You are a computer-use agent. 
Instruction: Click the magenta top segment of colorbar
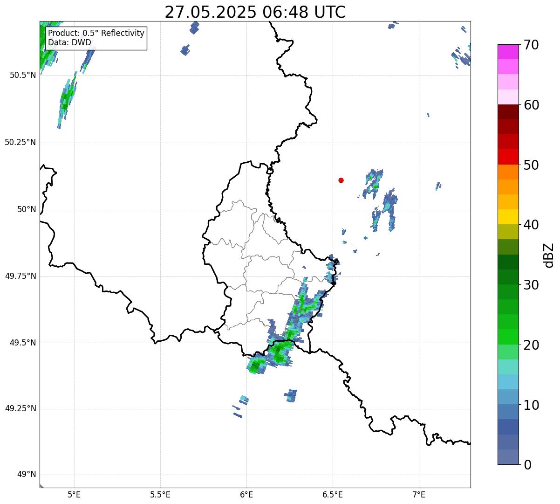tap(508, 52)
